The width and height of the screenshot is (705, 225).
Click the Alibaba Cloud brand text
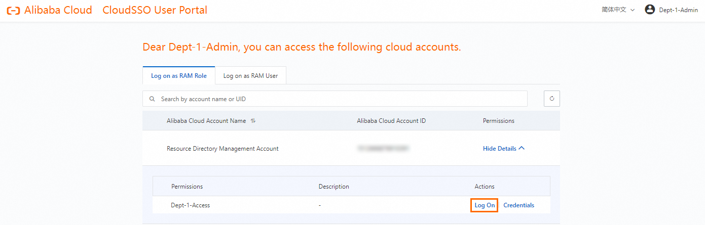(x=58, y=10)
